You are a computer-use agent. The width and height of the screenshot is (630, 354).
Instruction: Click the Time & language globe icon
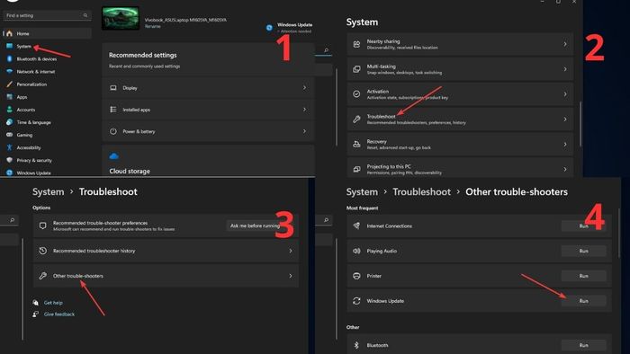tap(9, 122)
